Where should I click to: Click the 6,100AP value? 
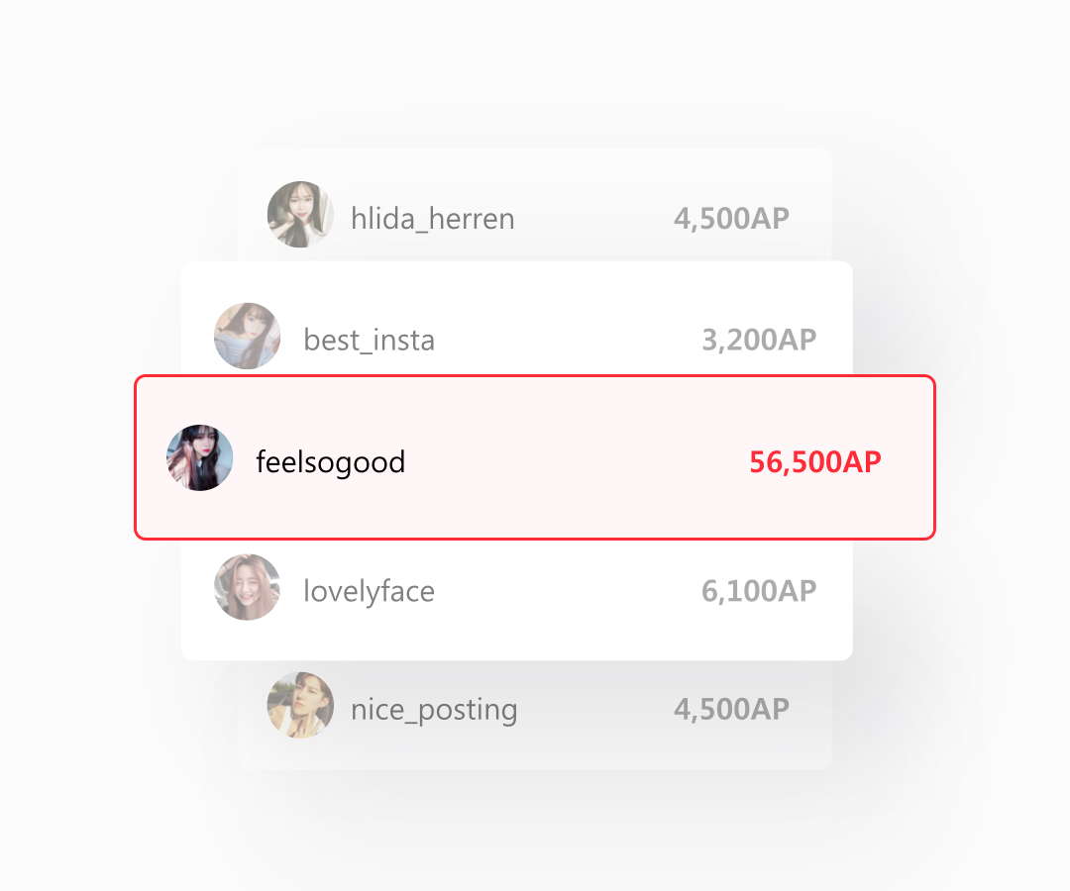point(759,591)
